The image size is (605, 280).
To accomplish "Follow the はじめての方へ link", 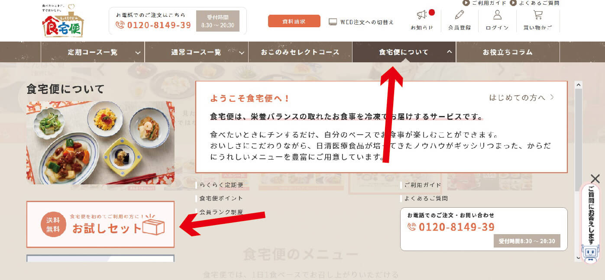I will pyautogui.click(x=521, y=97).
